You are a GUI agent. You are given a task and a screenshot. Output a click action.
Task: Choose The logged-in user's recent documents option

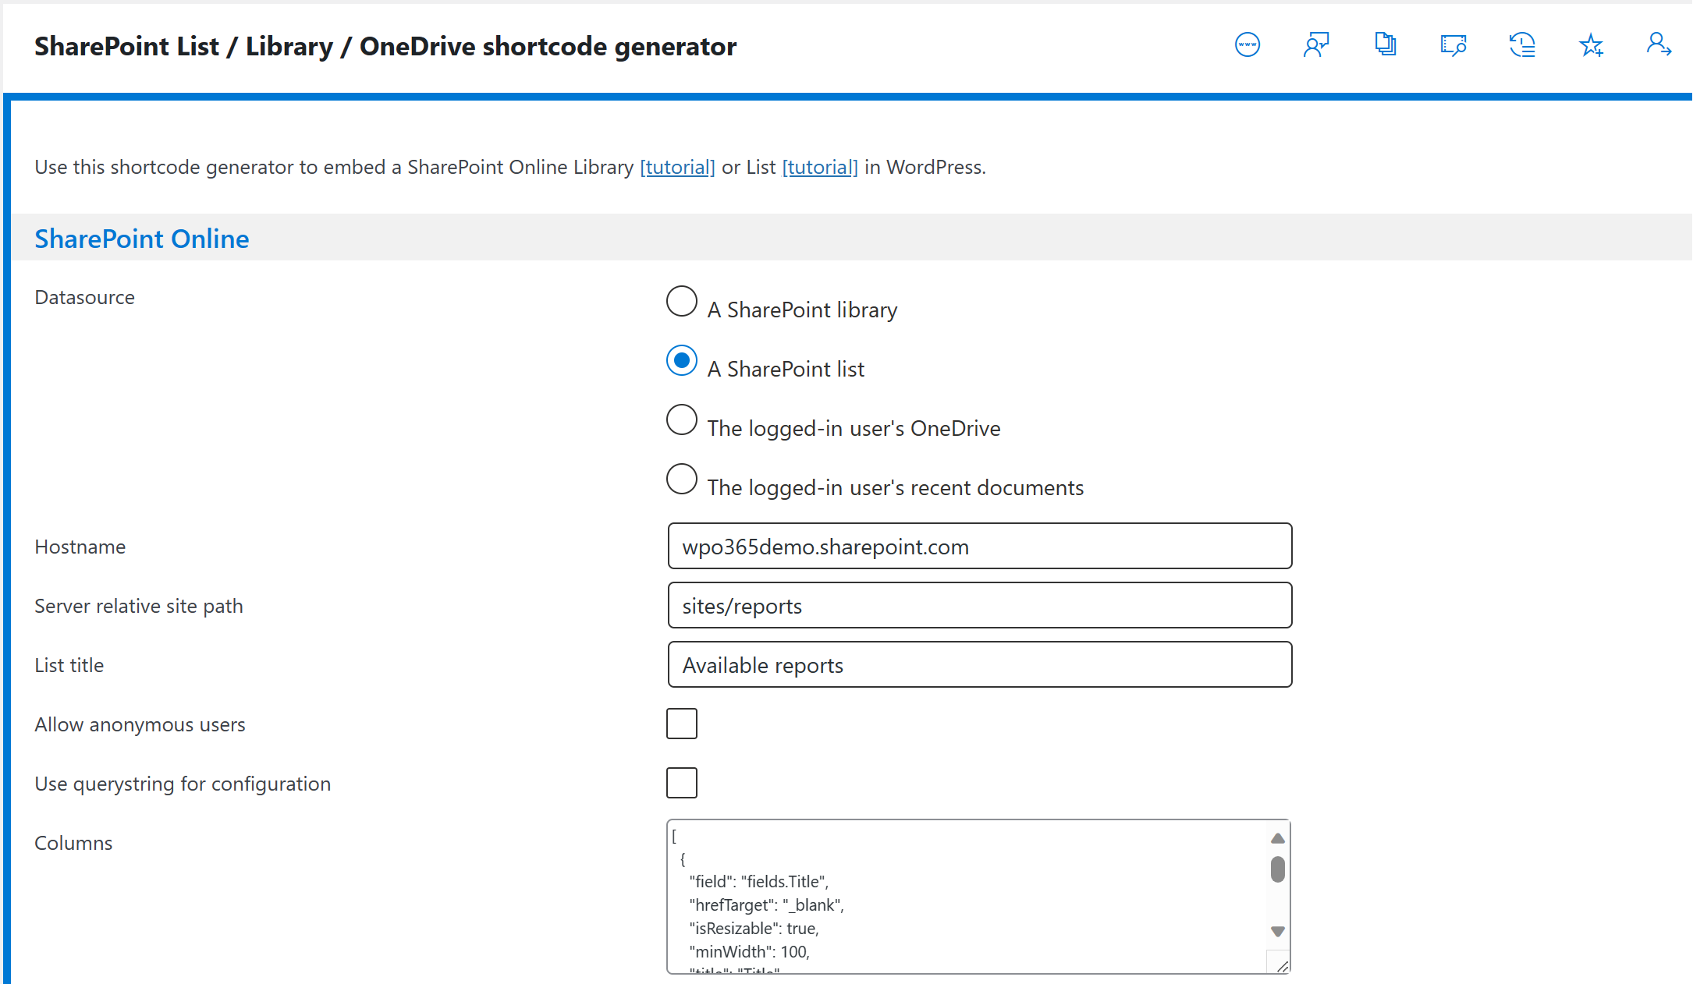pyautogui.click(x=681, y=479)
